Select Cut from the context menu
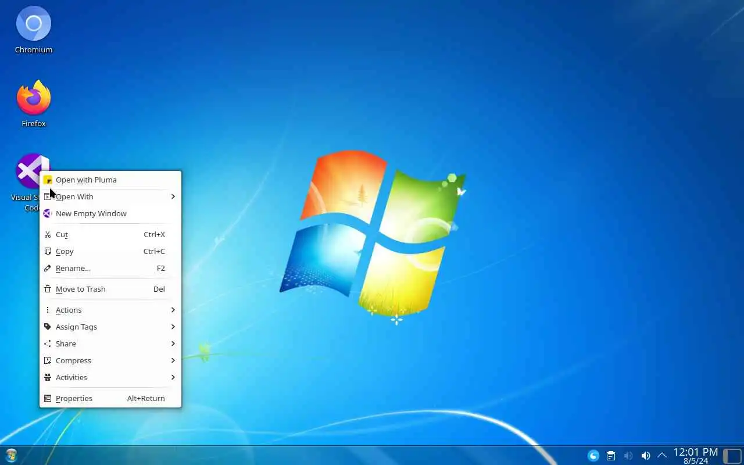This screenshot has height=465, width=744. pos(110,234)
